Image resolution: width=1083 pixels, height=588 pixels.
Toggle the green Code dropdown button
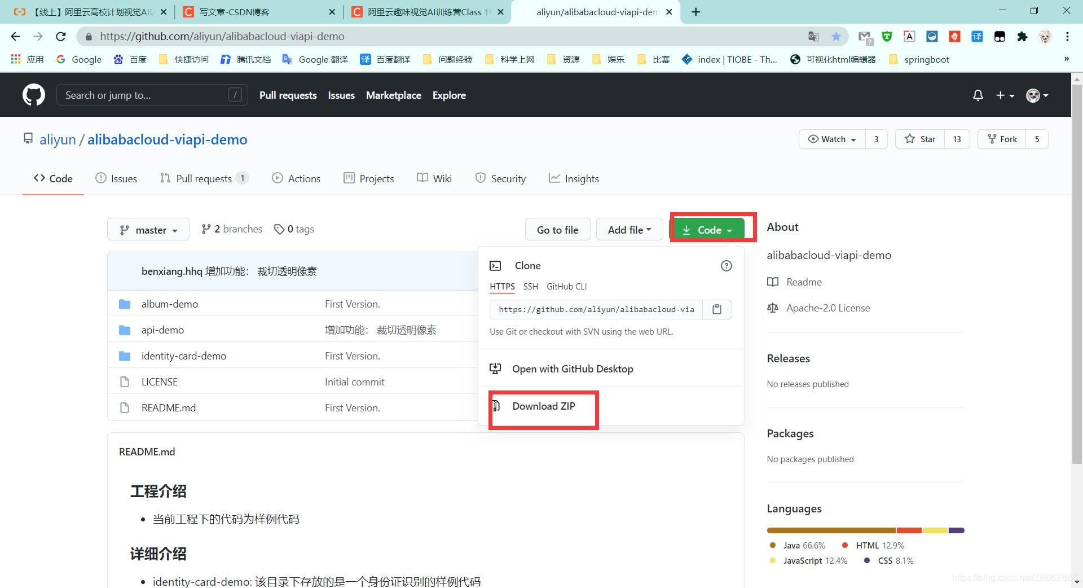click(x=707, y=230)
